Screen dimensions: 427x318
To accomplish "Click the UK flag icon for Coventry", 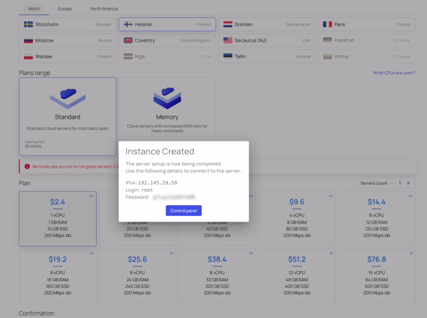I will click(x=128, y=41).
